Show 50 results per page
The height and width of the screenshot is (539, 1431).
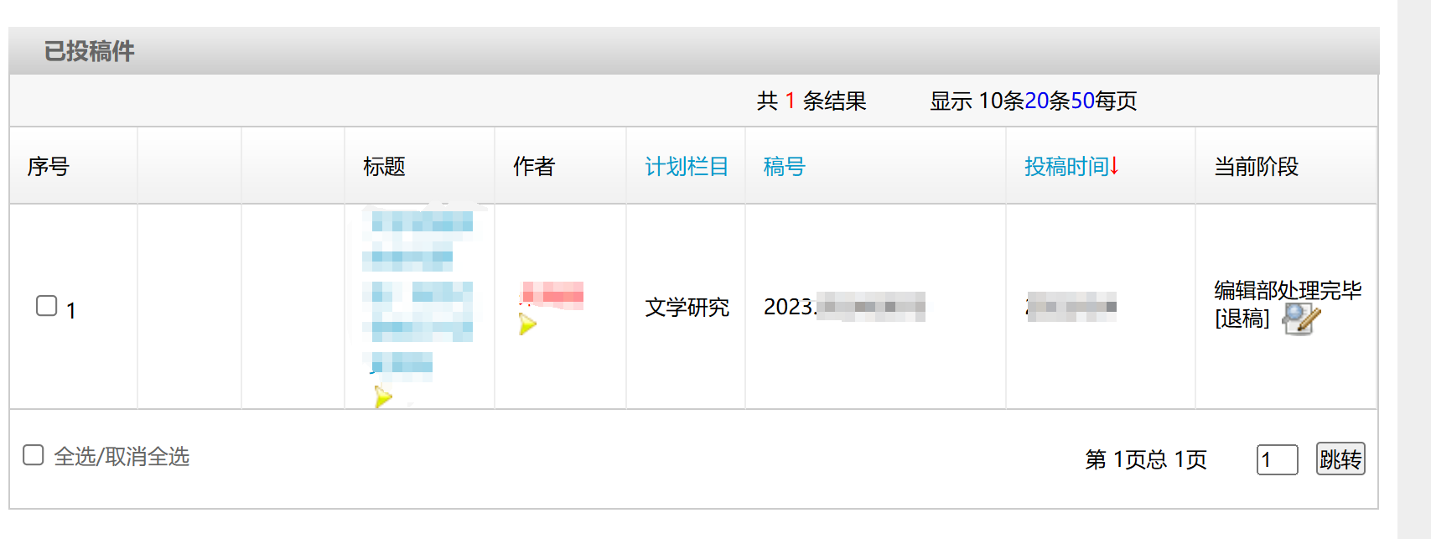click(1082, 101)
